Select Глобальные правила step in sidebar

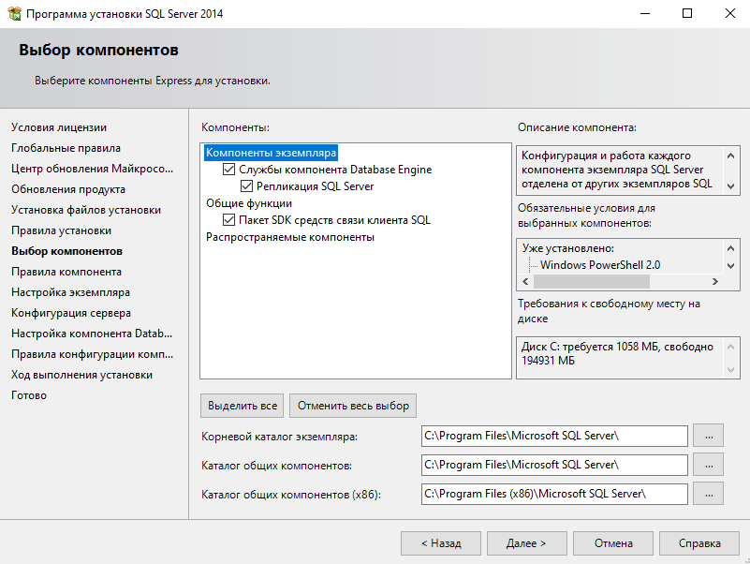coord(66,148)
